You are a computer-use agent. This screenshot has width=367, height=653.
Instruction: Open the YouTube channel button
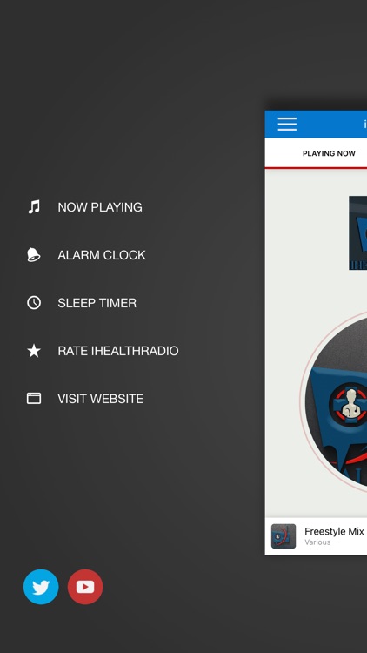[85, 586]
